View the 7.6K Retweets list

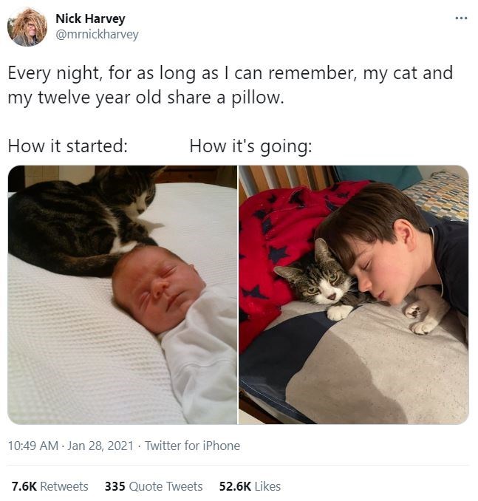49,486
